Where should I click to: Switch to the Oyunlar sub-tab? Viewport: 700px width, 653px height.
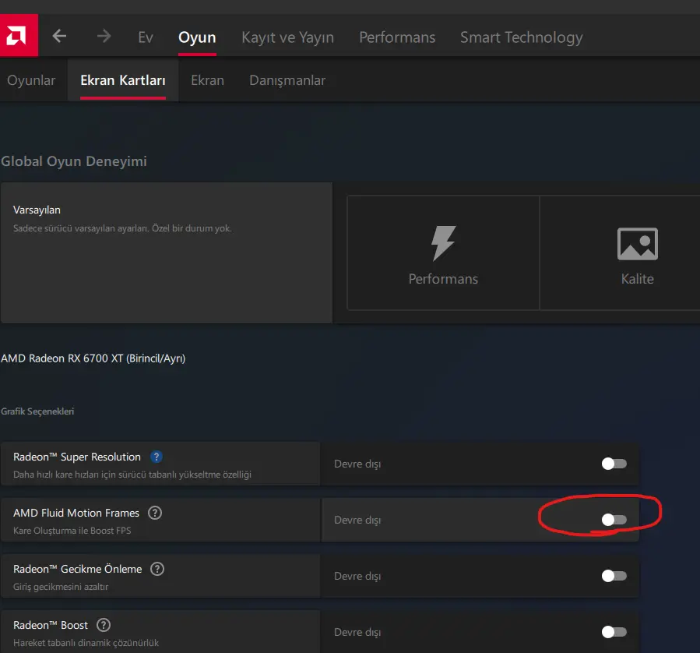(31, 80)
